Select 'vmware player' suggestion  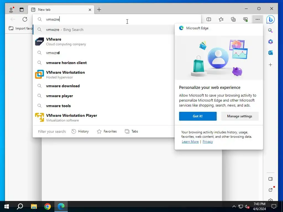click(x=104, y=96)
